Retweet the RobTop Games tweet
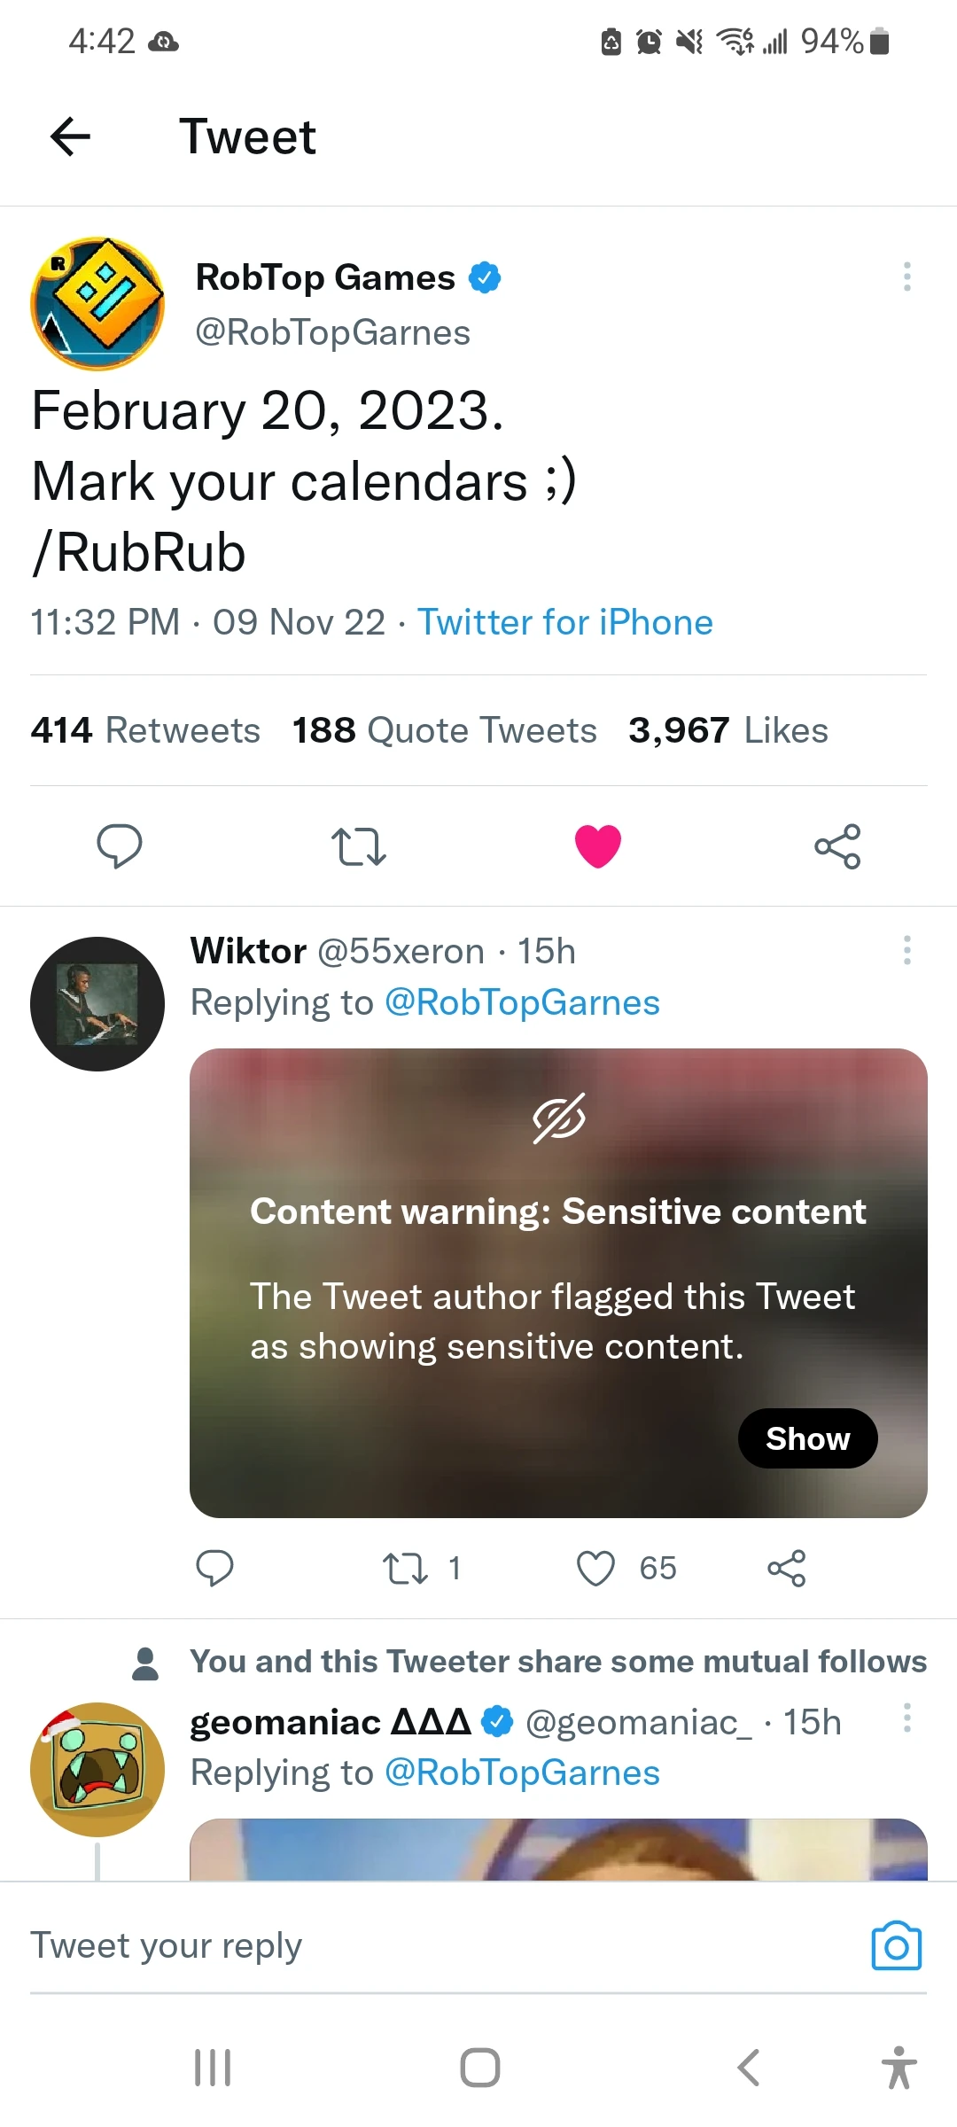Image resolution: width=957 pixels, height=2127 pixels. coord(358,845)
